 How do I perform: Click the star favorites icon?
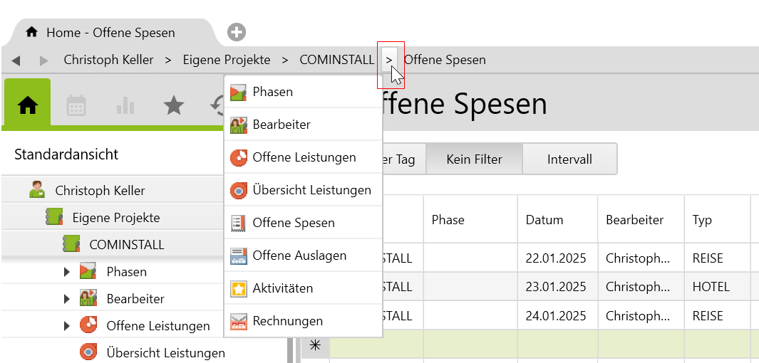point(173,106)
